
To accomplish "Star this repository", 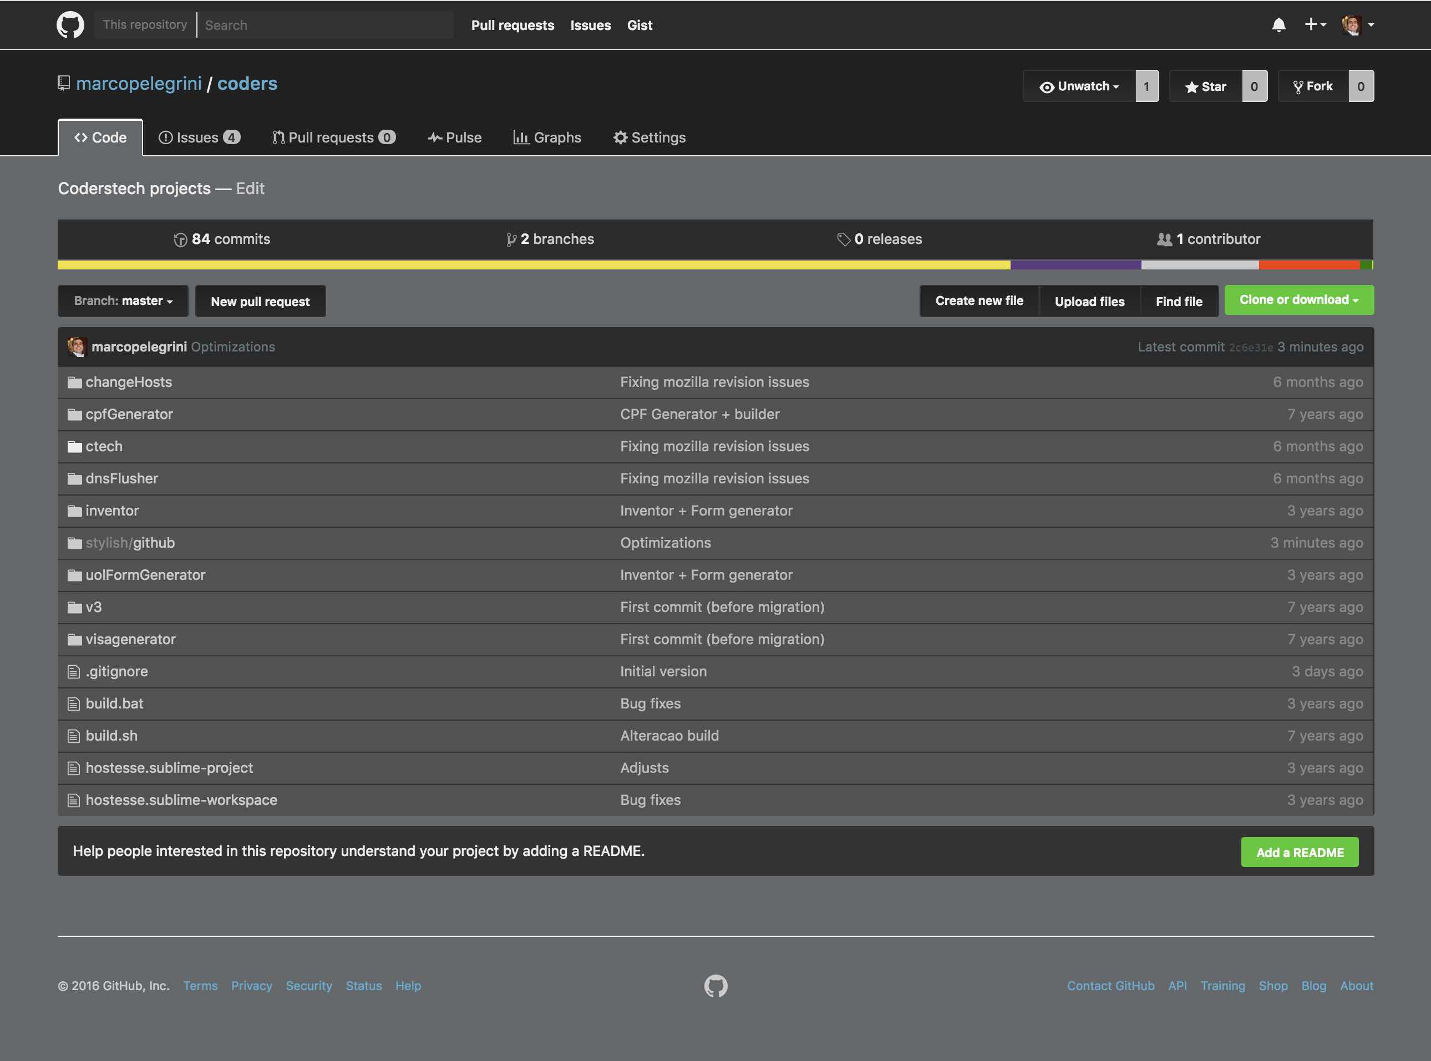I will point(1205,86).
